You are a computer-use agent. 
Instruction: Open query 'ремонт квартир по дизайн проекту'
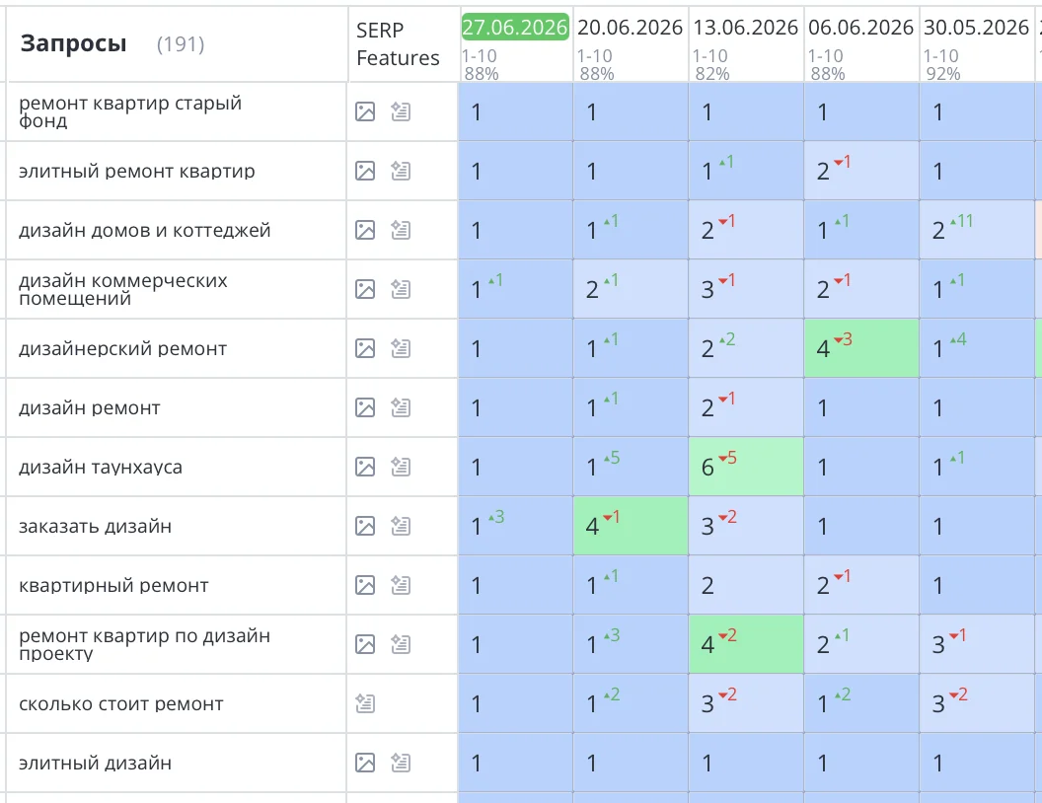click(x=144, y=644)
